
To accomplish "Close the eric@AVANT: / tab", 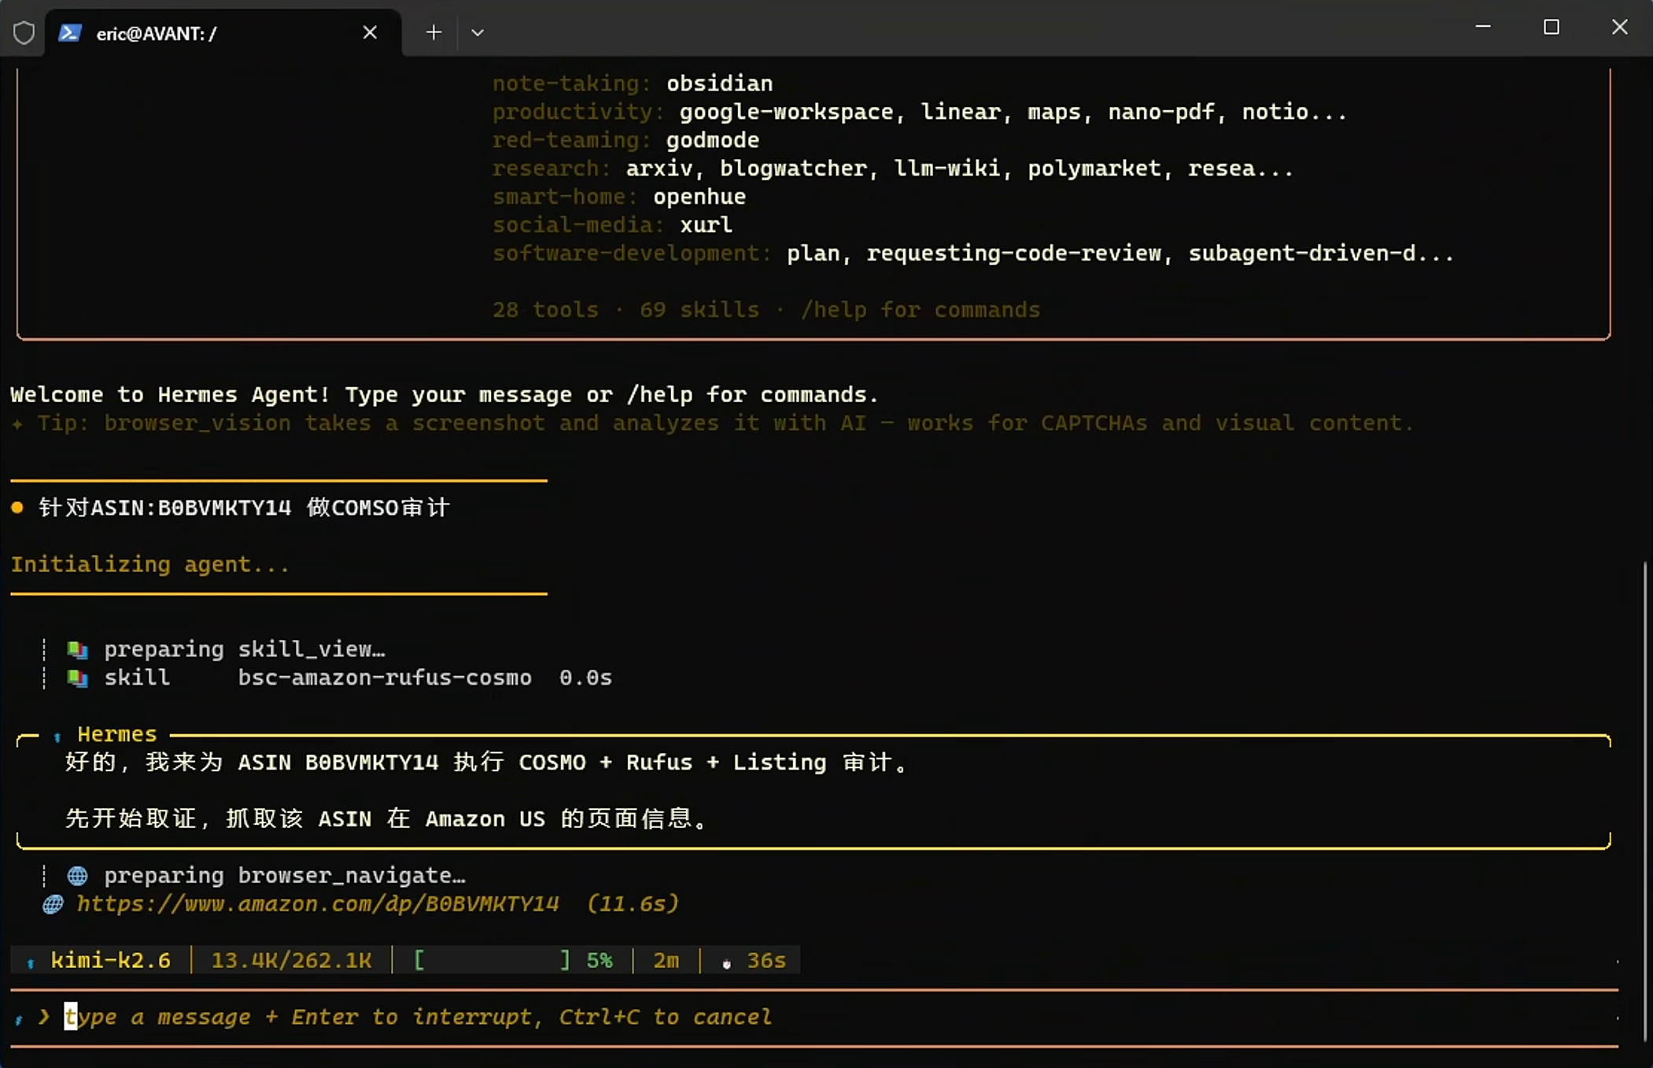I will click(370, 32).
